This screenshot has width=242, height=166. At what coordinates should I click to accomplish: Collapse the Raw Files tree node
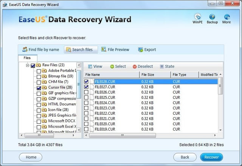28,65
